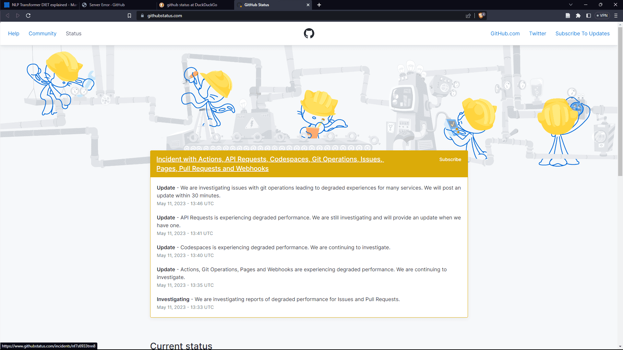Visit GitHub.com link
This screenshot has width=623, height=350.
[505, 33]
